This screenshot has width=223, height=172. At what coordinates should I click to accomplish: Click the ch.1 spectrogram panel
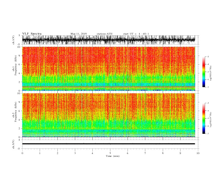(x=108, y=69)
